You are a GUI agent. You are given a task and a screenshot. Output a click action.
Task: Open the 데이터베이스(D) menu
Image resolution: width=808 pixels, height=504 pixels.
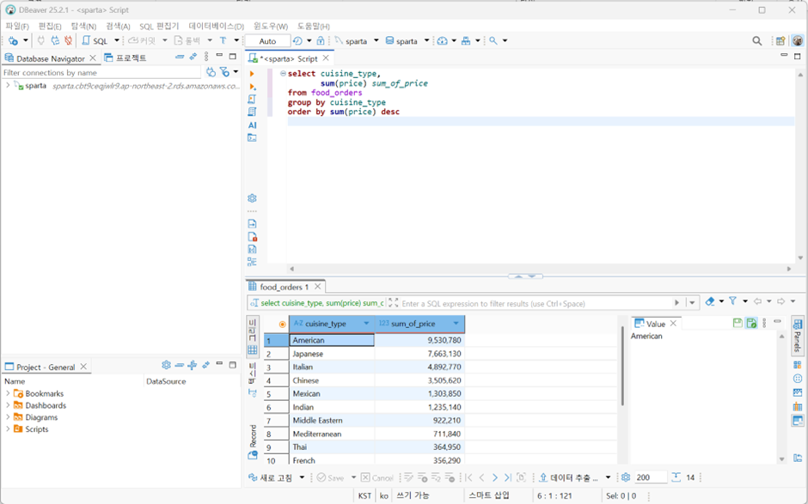(216, 27)
